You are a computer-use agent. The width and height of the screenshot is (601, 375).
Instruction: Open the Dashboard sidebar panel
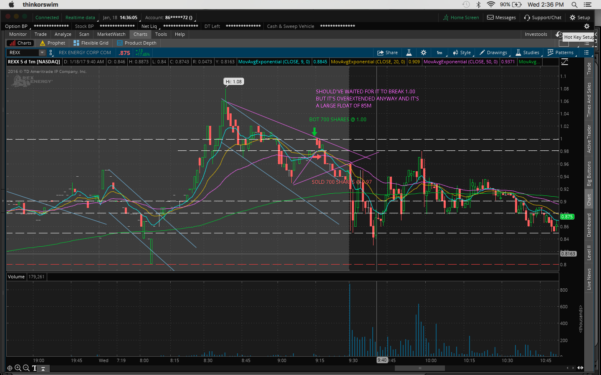[x=589, y=225]
